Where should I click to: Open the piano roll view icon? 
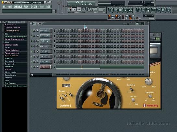120,10
